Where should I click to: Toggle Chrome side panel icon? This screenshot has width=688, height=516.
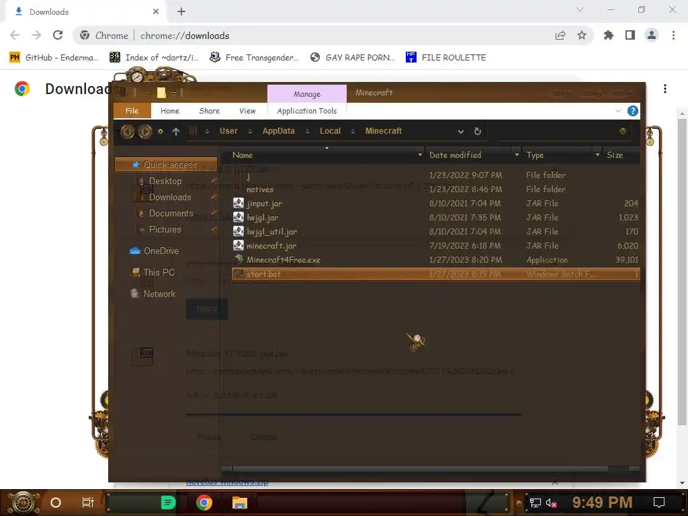click(x=630, y=35)
